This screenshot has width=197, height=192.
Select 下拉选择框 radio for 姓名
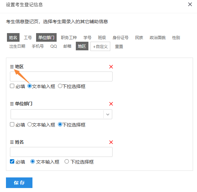(67, 162)
